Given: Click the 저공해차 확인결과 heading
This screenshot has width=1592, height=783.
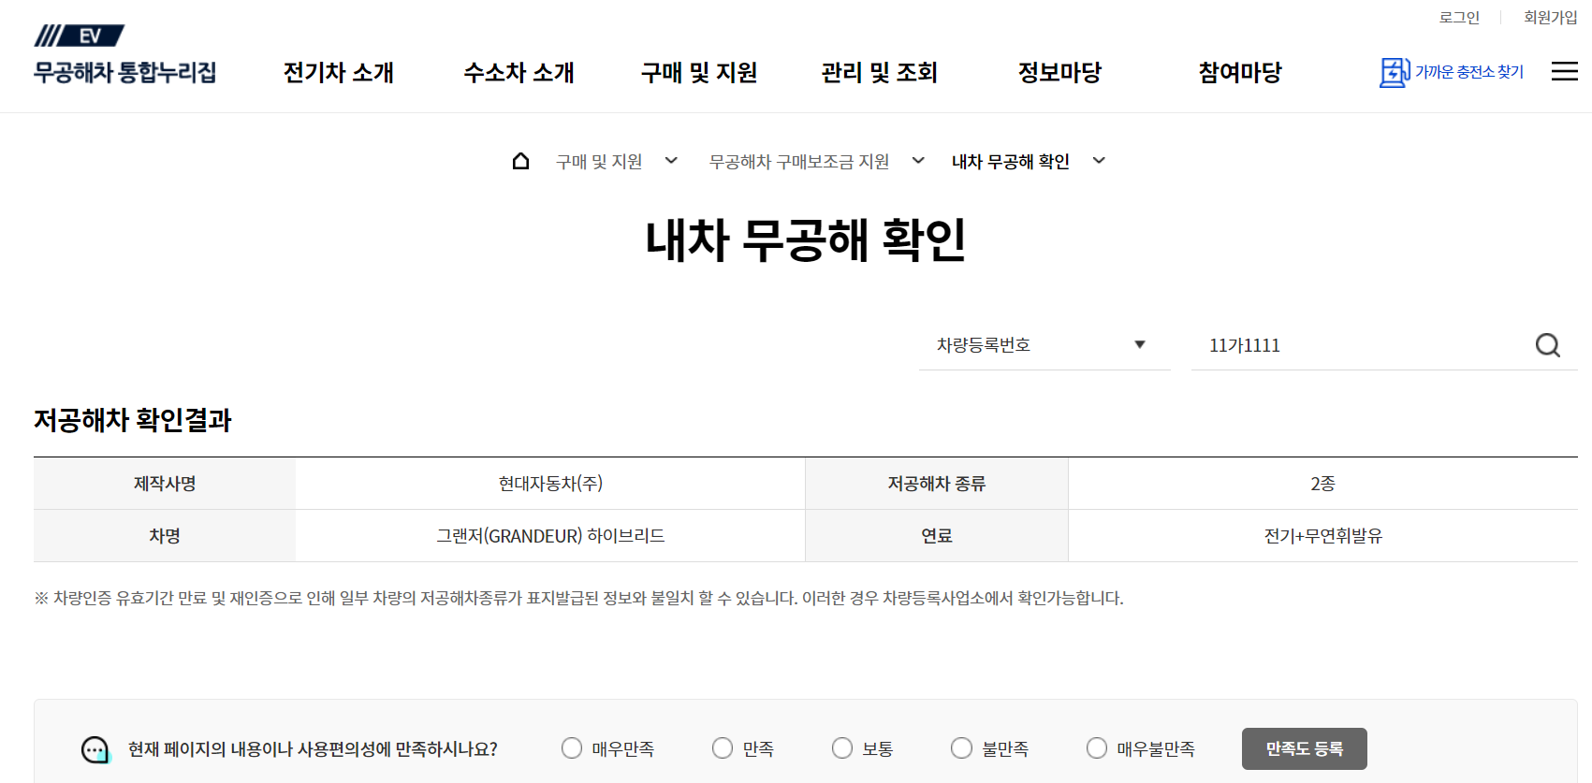Looking at the screenshot, I should click(133, 420).
